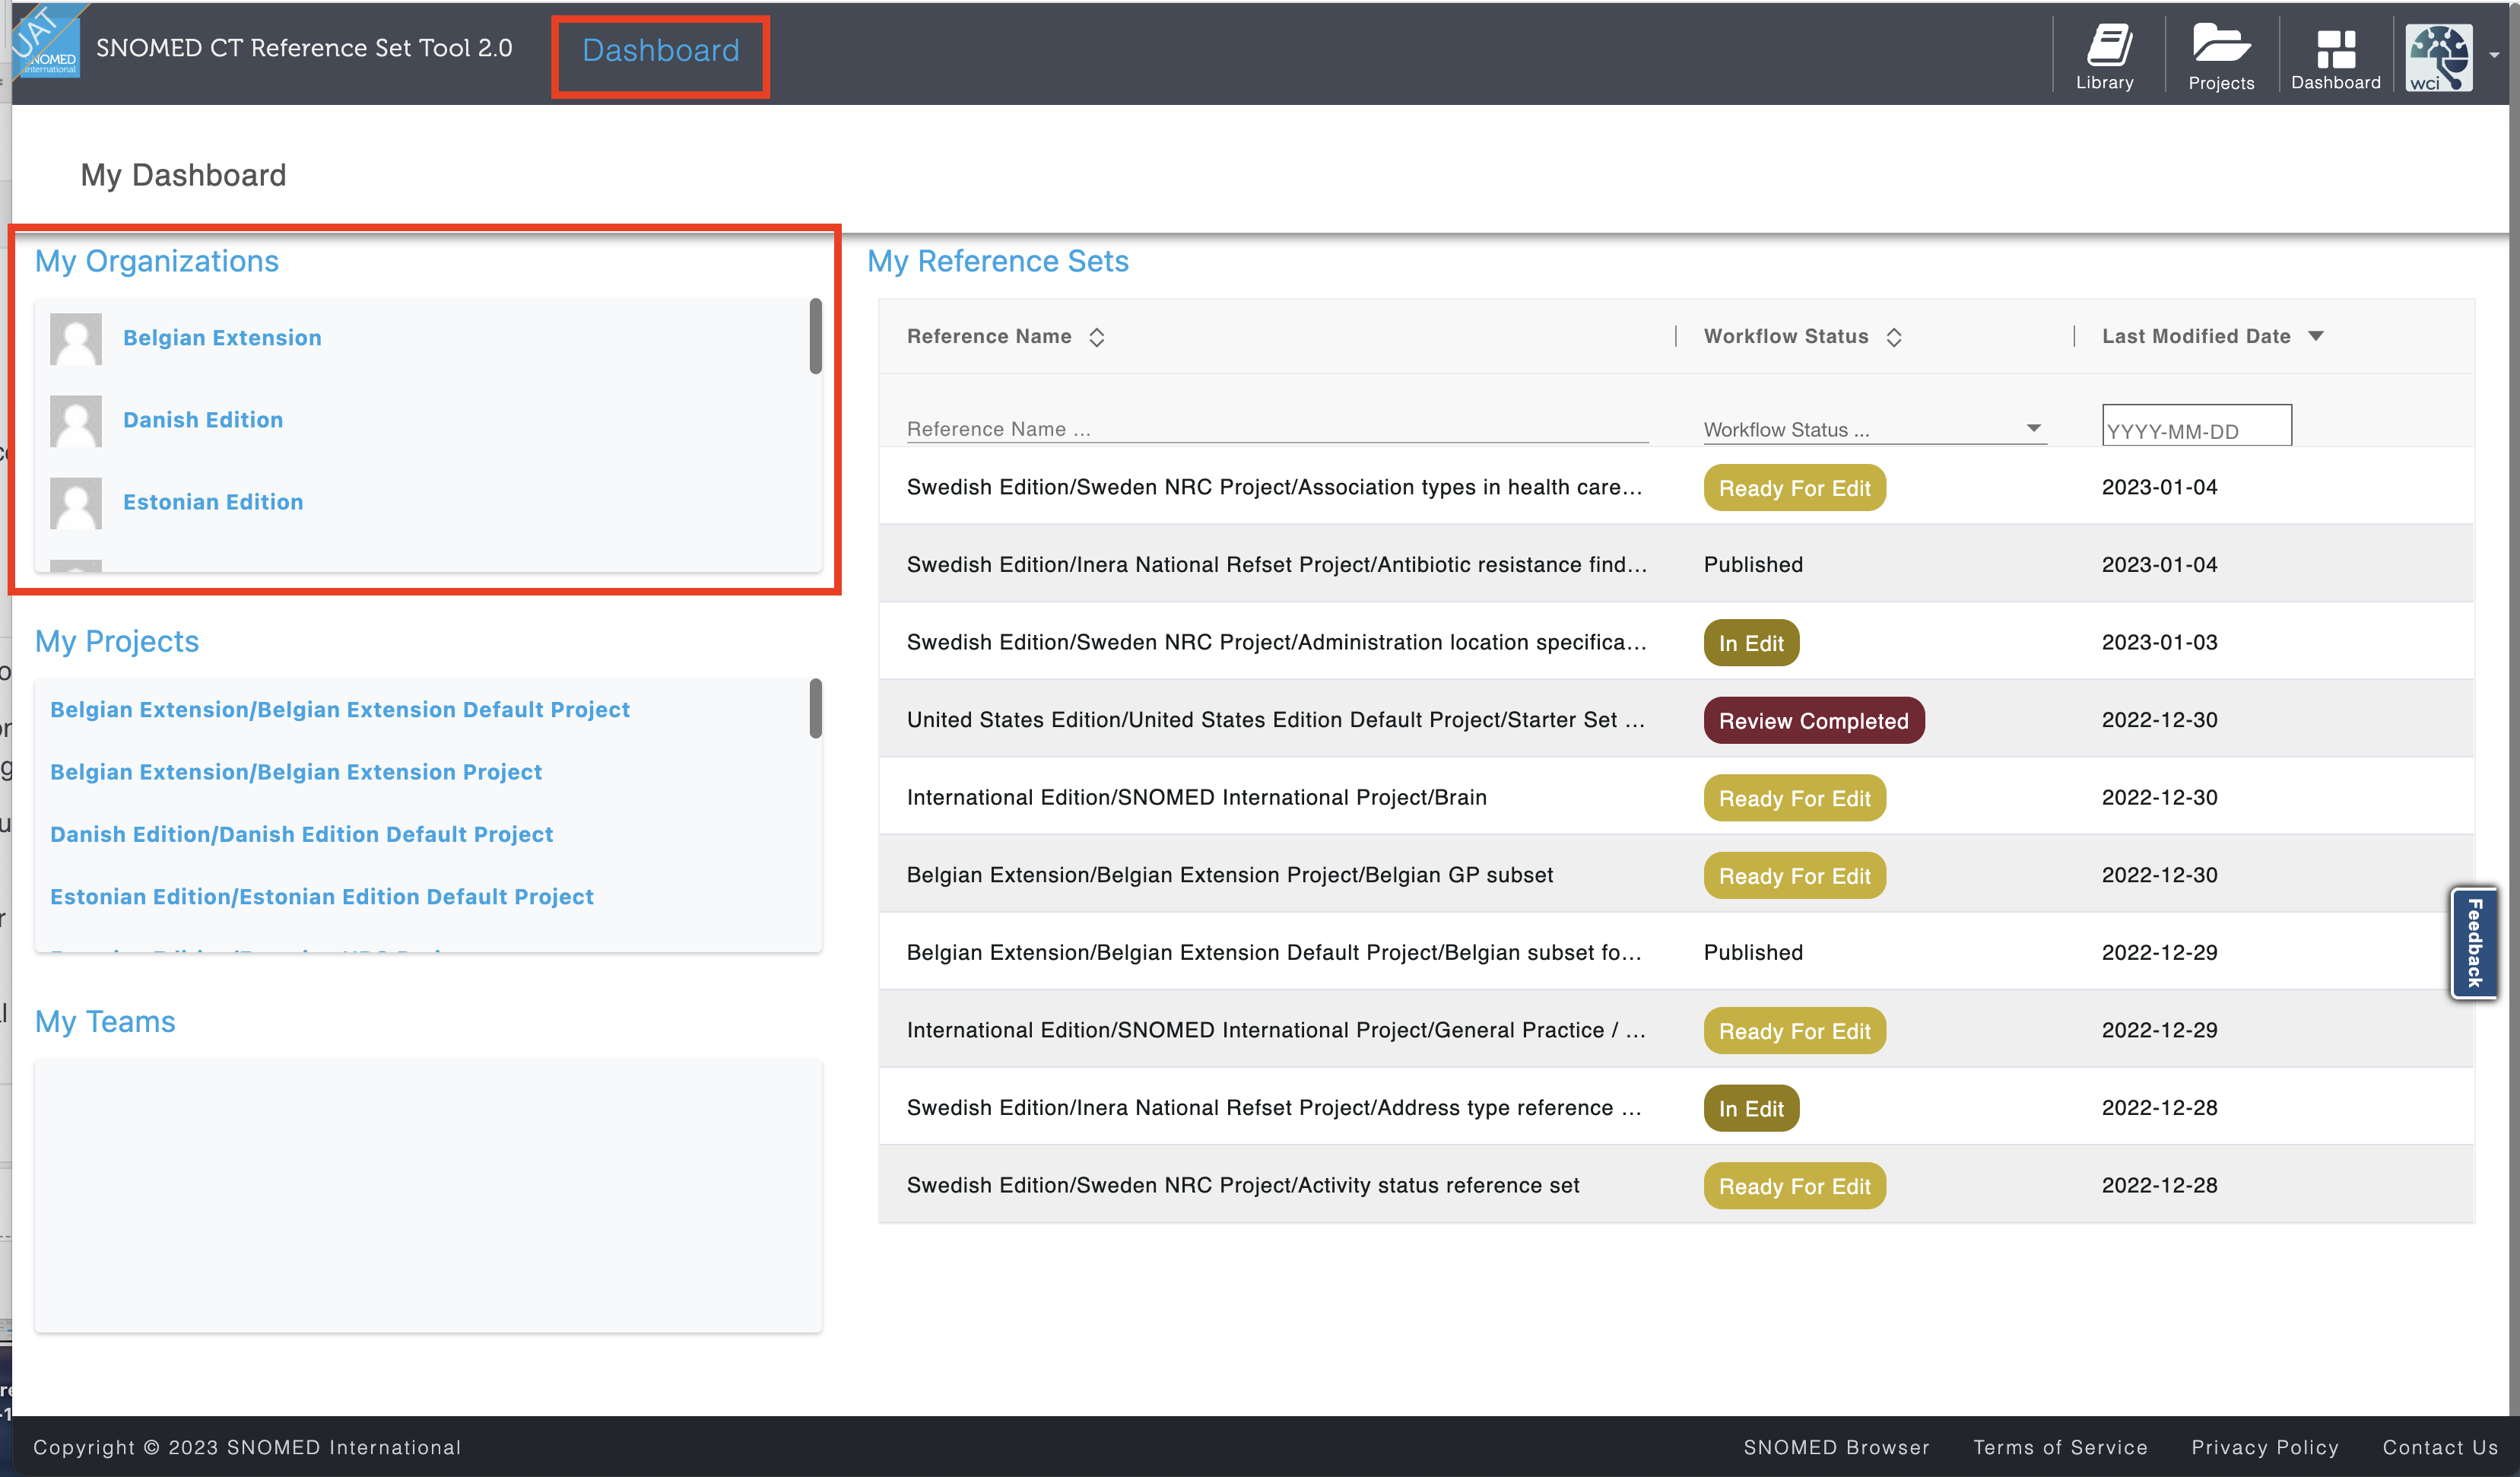The width and height of the screenshot is (2520, 1477).
Task: Open Estonian Edition Default Project link
Action: click(322, 896)
